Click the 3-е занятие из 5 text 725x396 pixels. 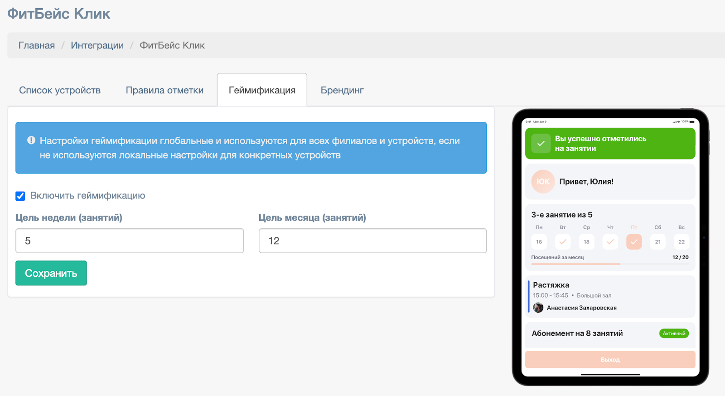coord(562,215)
